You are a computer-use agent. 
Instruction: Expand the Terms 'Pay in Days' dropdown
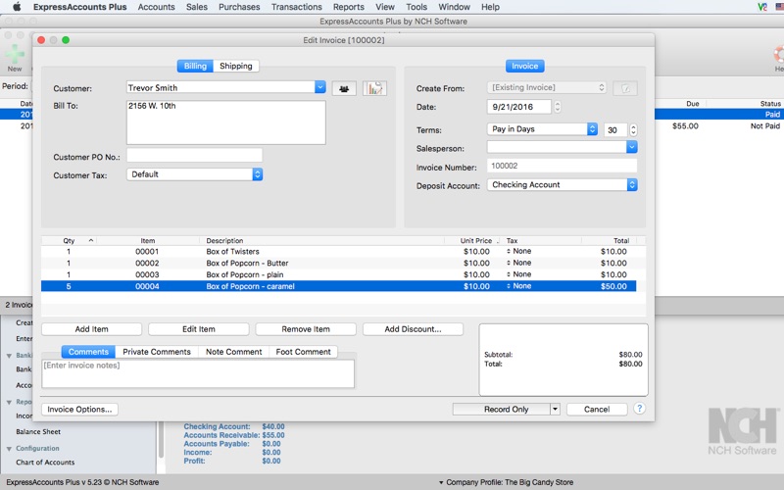click(592, 129)
